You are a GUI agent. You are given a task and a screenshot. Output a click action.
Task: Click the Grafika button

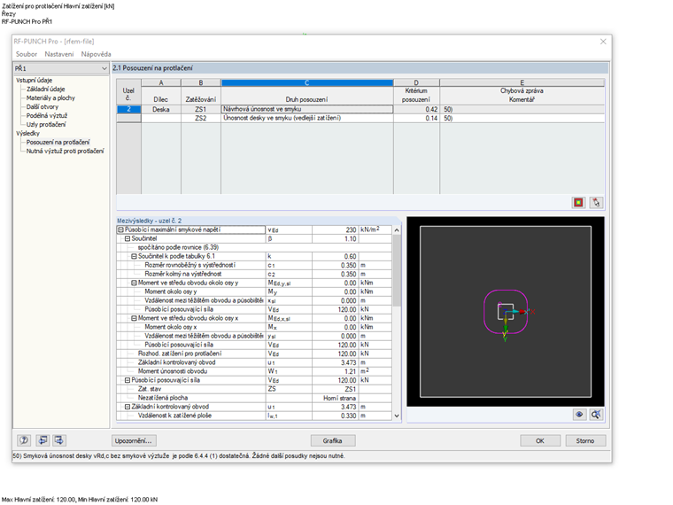coord(333,440)
